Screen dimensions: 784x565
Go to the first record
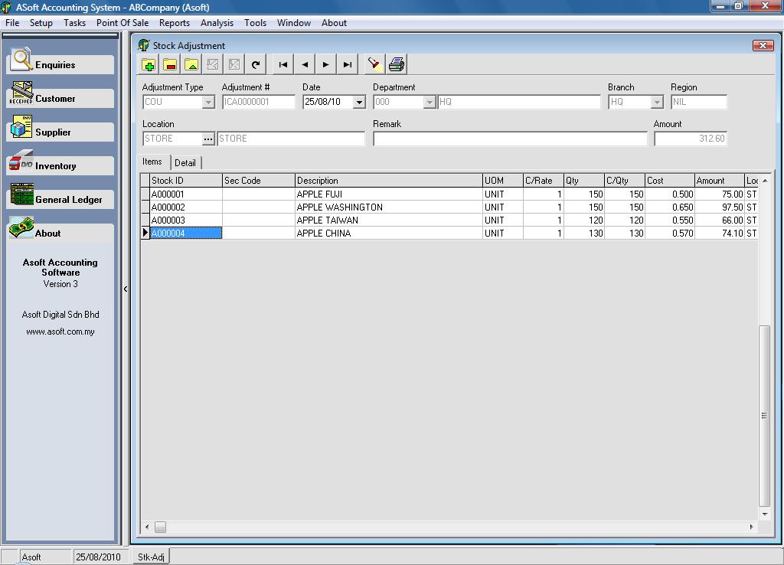283,64
